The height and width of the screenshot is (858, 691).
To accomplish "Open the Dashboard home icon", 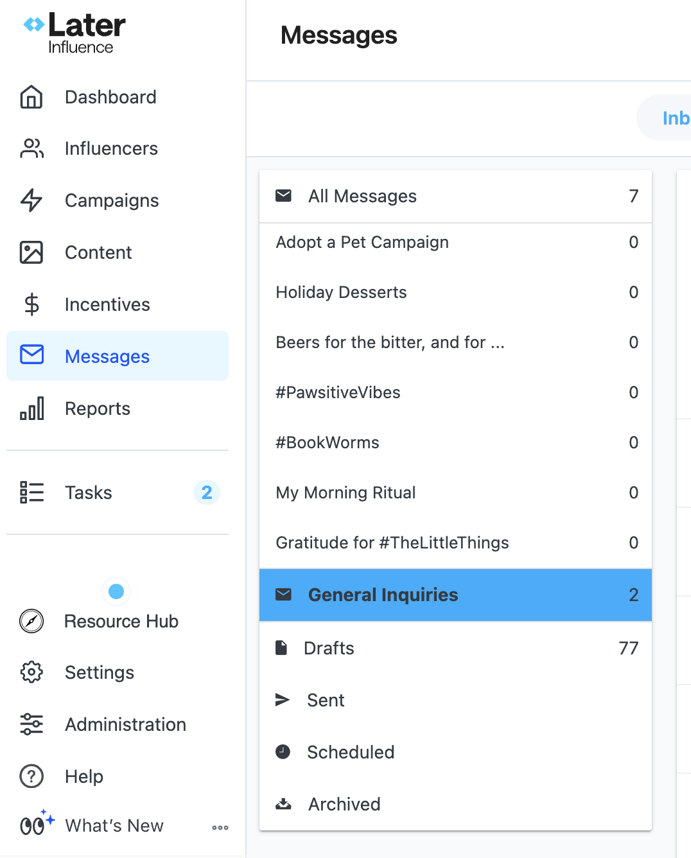I will tap(31, 97).
